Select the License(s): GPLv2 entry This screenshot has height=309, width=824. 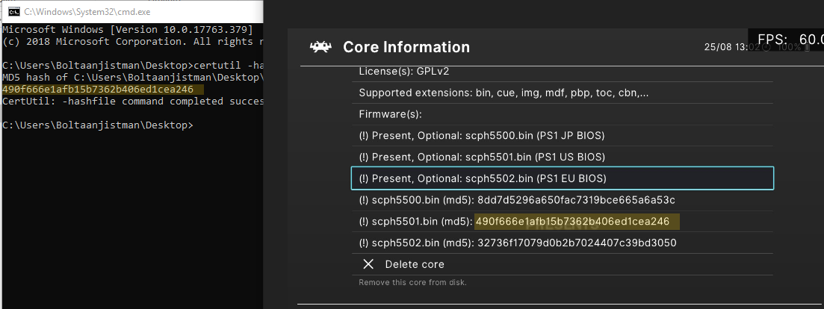tap(563, 72)
